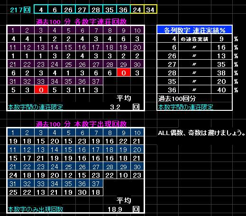Click the 過去100 分 本数字出現回数 title
The height and width of the screenshot is (216, 246).
click(81, 124)
